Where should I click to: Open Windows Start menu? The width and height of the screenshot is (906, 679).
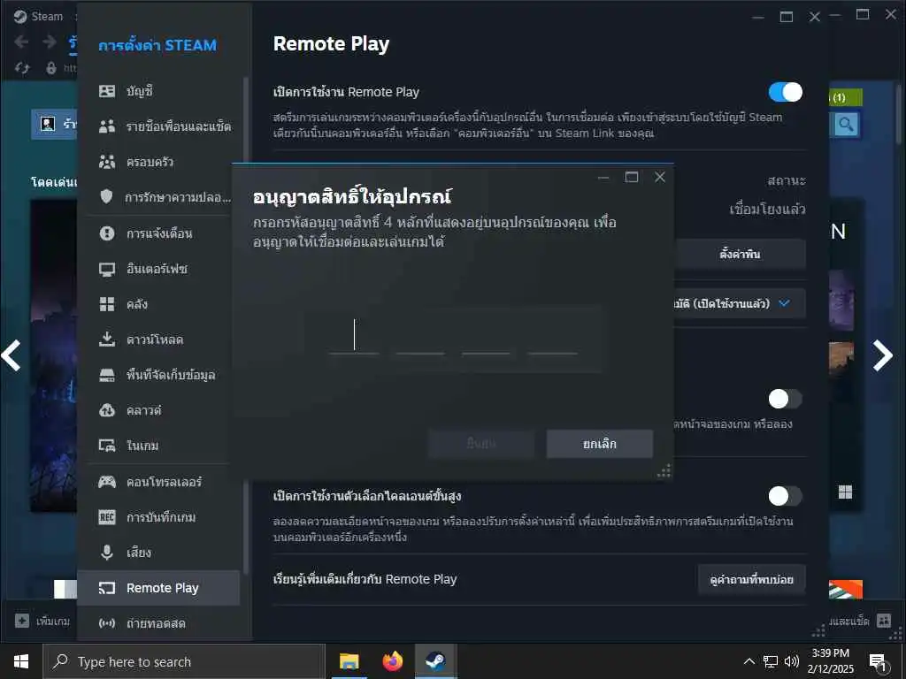(x=21, y=661)
